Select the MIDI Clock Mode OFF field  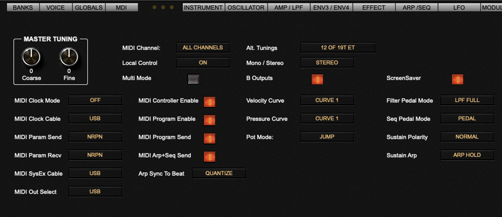95,100
